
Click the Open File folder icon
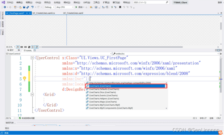[20, 7]
